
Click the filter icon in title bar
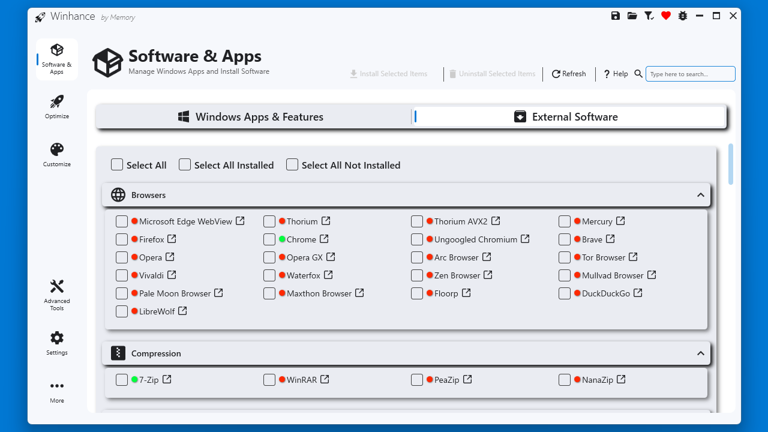(649, 16)
